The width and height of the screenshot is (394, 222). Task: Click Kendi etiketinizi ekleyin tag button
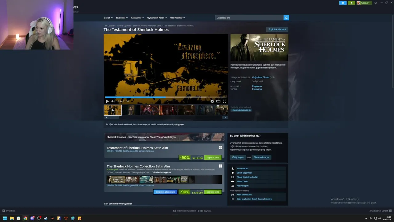[x=241, y=110]
